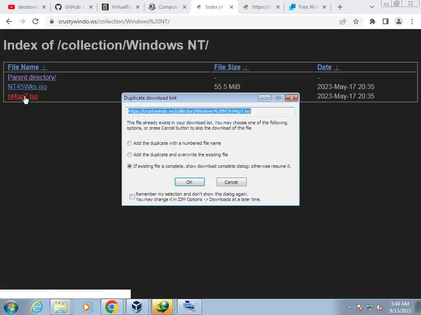Close the current Index of tab
The image size is (421, 315).
[x=231, y=7]
